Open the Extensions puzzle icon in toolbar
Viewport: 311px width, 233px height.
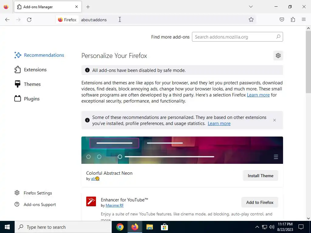click(x=293, y=19)
